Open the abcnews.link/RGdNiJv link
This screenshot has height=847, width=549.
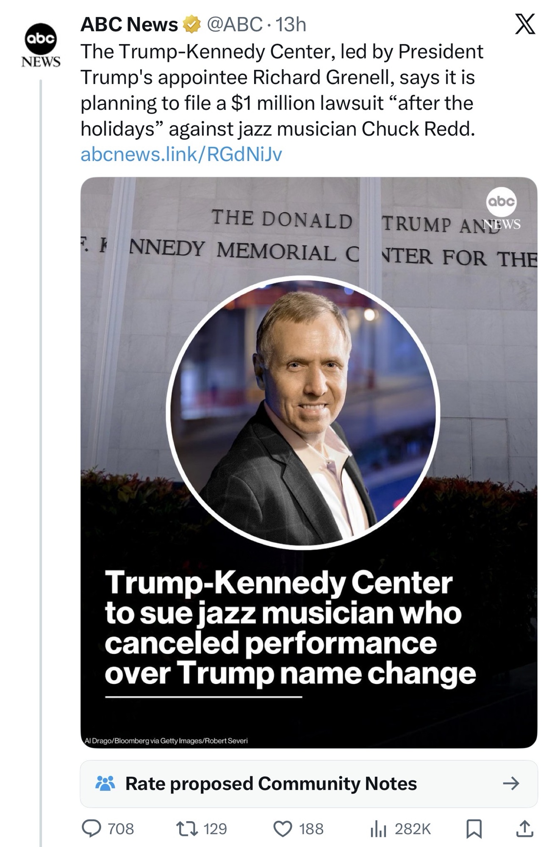click(181, 155)
